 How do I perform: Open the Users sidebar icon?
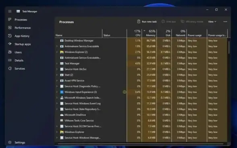coord(10,52)
